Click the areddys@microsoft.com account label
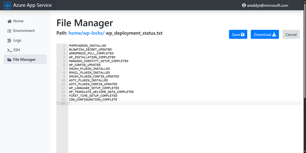306x153 pixels. [x=267, y=5]
